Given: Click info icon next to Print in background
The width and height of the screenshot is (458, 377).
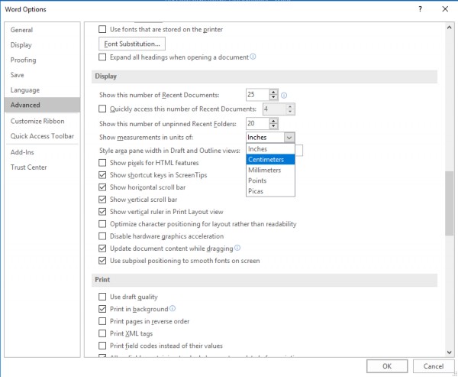Looking at the screenshot, I should pos(173,309).
